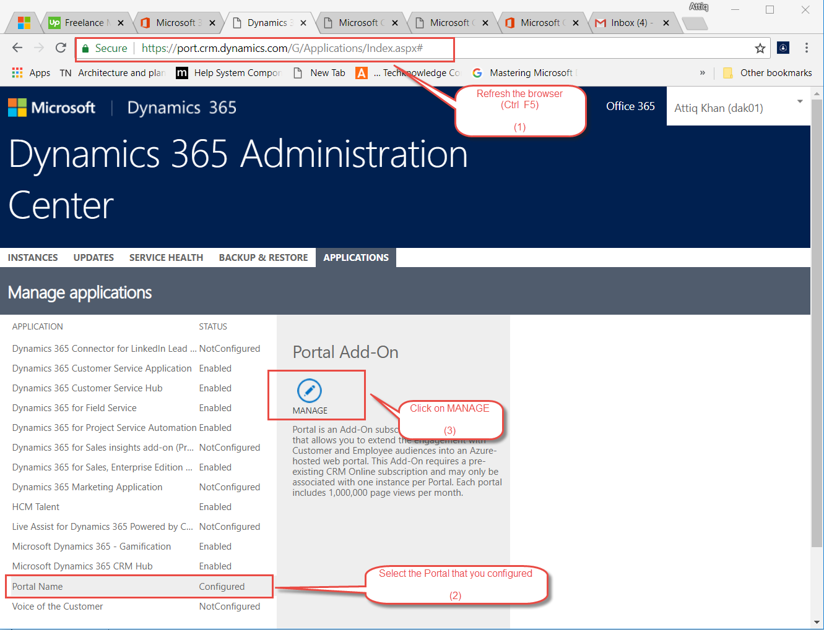The width and height of the screenshot is (824, 630).
Task: Open the SERVICE HEALTH tab
Action: coord(166,258)
